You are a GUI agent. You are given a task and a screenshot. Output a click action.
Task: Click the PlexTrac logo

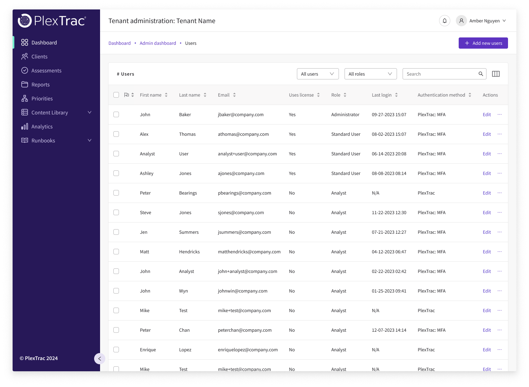pos(52,21)
